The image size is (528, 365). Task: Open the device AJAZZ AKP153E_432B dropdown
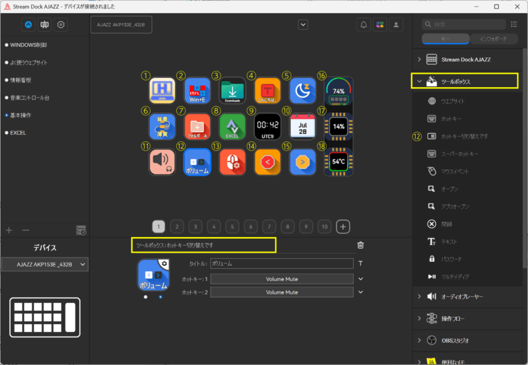45,265
